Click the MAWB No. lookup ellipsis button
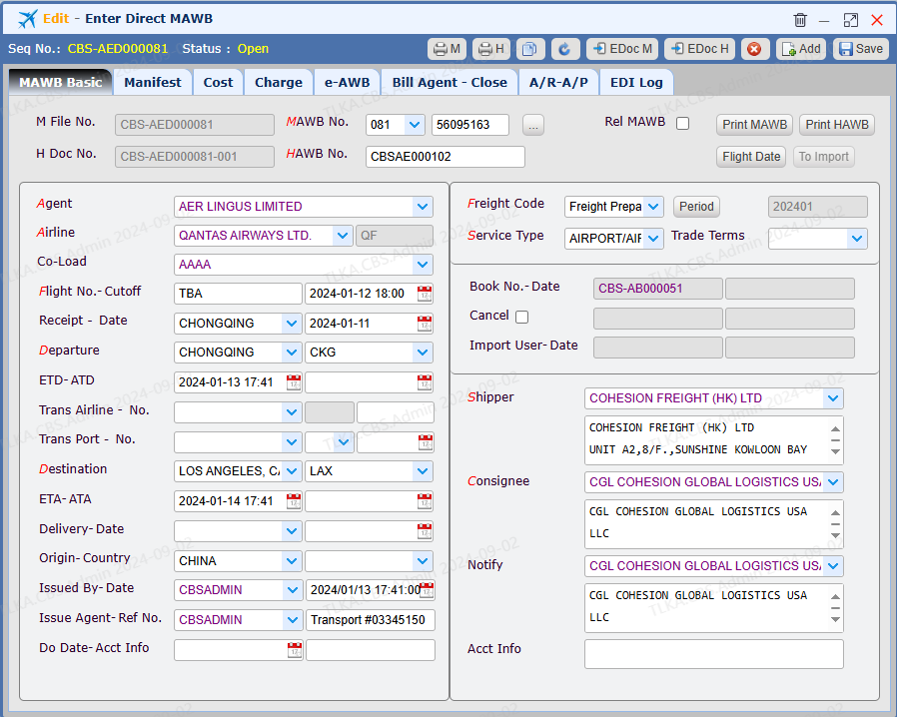Screen dimensions: 897x717 (x=533, y=125)
